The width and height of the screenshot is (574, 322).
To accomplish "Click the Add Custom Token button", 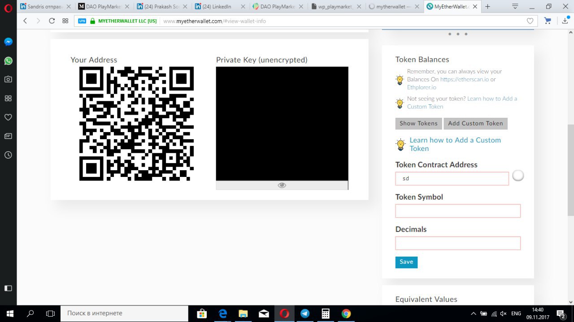I will 475,124.
